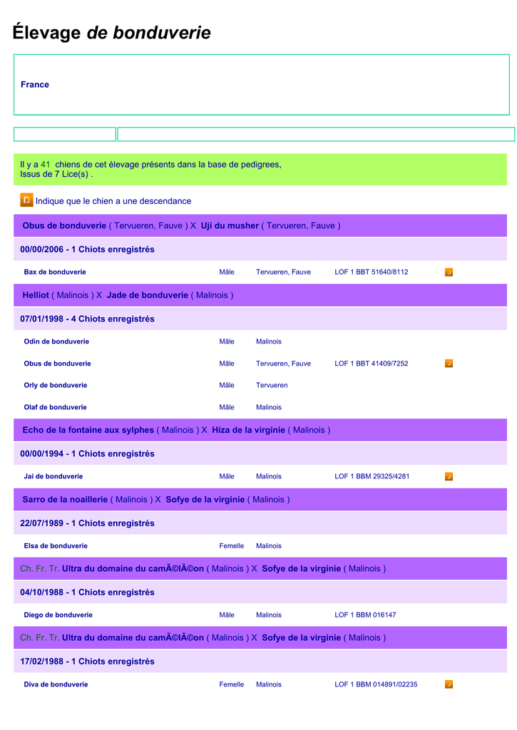This screenshot has width=517, height=730.
Task: Open Sarro de la noaillerie link
Action: (65, 500)
